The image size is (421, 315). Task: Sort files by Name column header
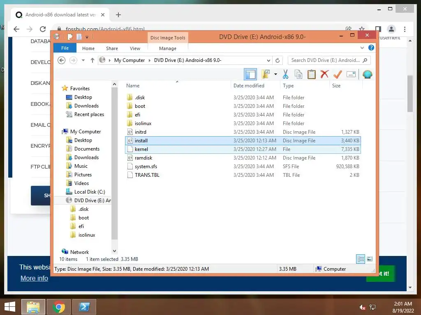(177, 86)
